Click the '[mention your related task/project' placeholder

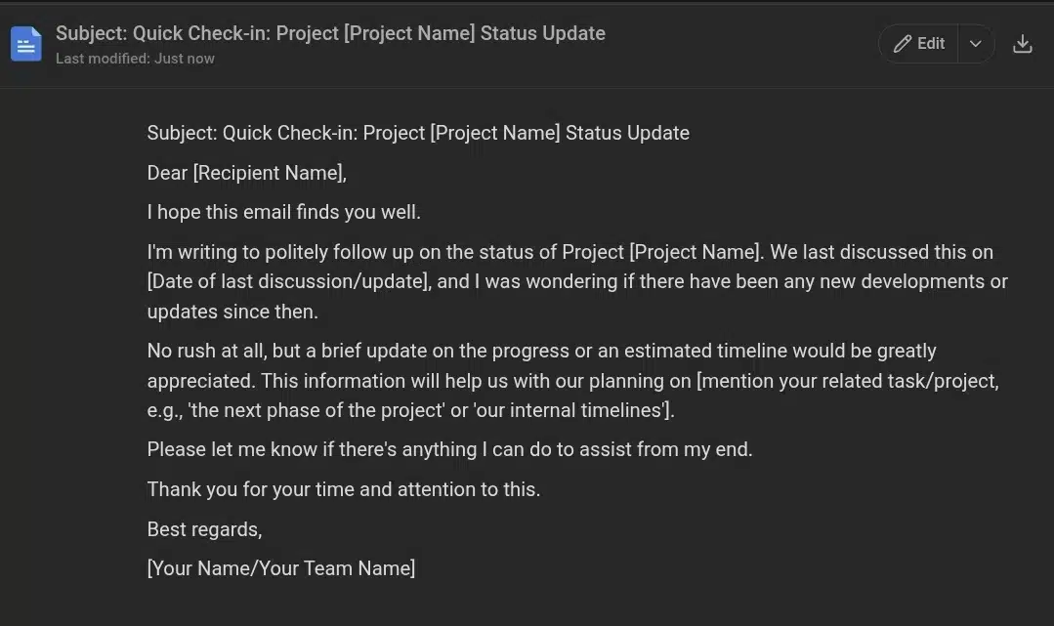click(848, 381)
